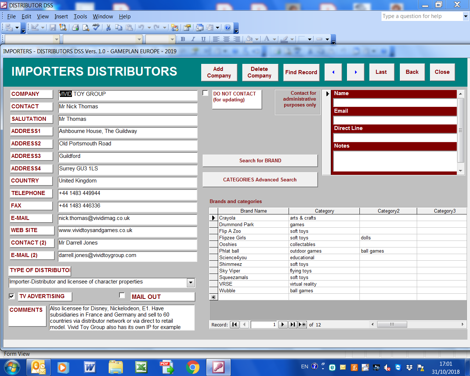Screen dimensions: 470x376
Task: Open the Tools menu
Action: [80, 17]
